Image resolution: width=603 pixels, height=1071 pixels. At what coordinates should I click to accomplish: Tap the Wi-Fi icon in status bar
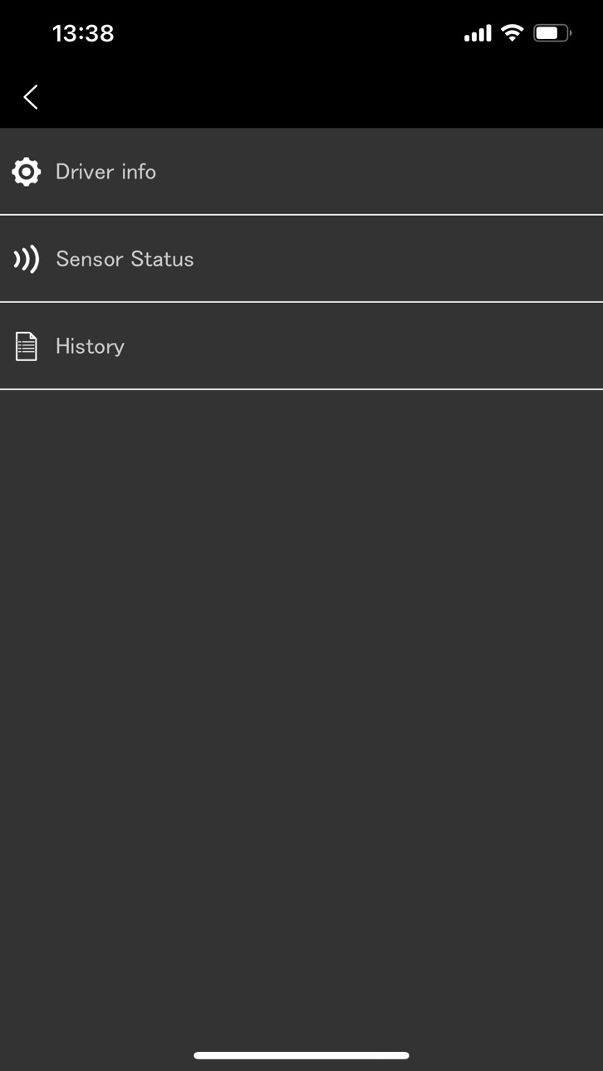click(512, 33)
